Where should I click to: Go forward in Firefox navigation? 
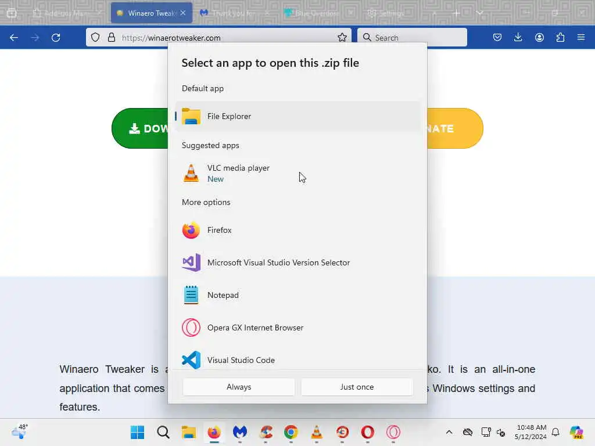tap(35, 38)
